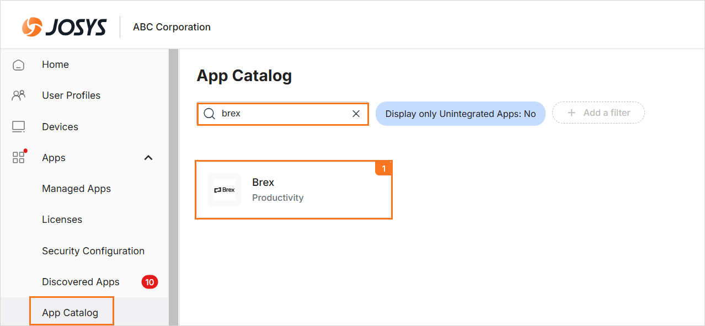This screenshot has width=705, height=326.
Task: Open Discovered Apps page
Action: pos(81,282)
